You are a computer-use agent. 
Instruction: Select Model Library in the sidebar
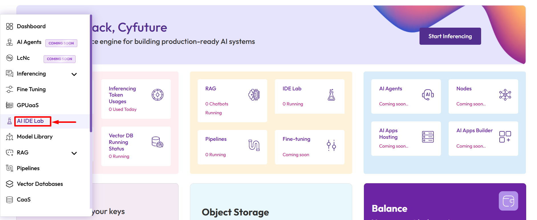coord(35,137)
